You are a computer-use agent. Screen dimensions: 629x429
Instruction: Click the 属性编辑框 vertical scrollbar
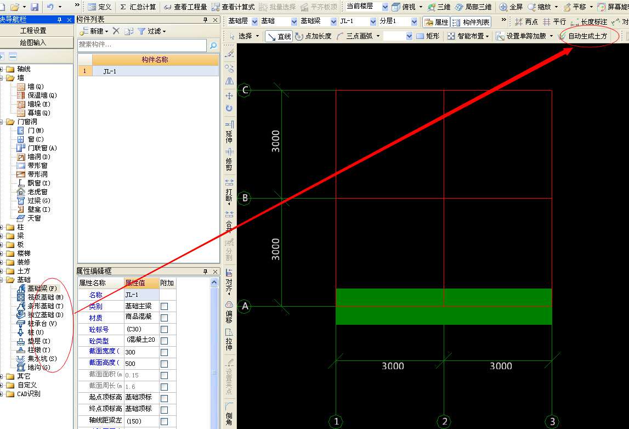pyautogui.click(x=214, y=353)
